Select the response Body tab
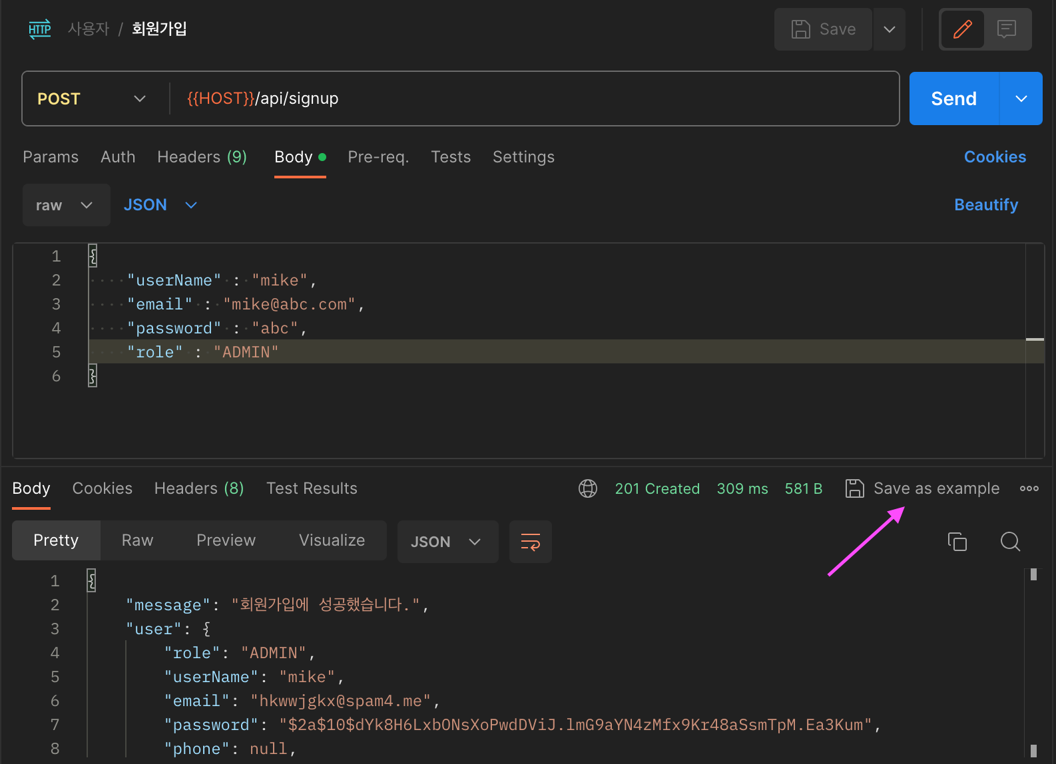 click(31, 488)
